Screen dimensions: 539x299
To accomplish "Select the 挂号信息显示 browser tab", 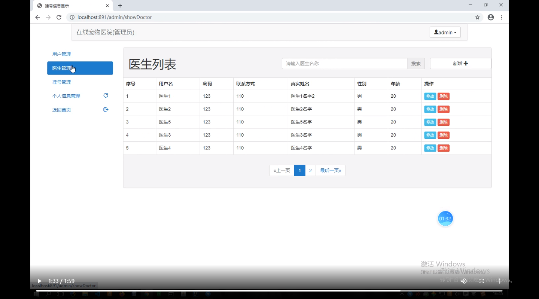I will click(73, 6).
